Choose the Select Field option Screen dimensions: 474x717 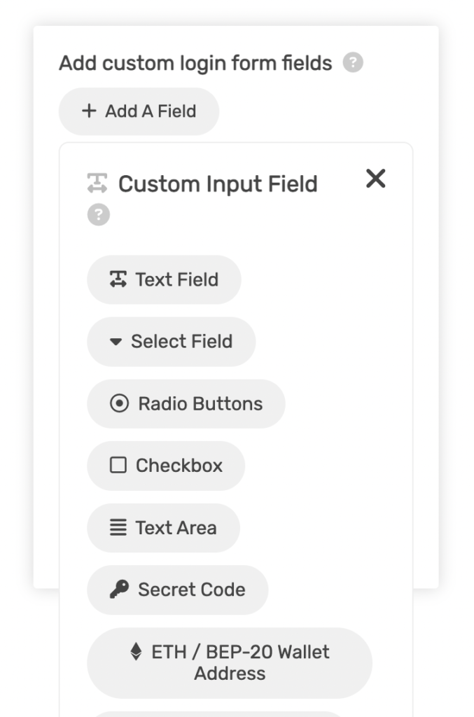coord(172,342)
